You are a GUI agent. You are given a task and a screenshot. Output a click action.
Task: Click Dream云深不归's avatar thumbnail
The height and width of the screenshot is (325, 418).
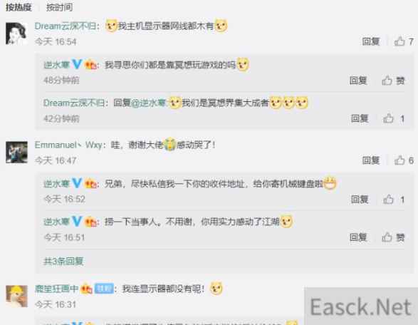click(16, 33)
